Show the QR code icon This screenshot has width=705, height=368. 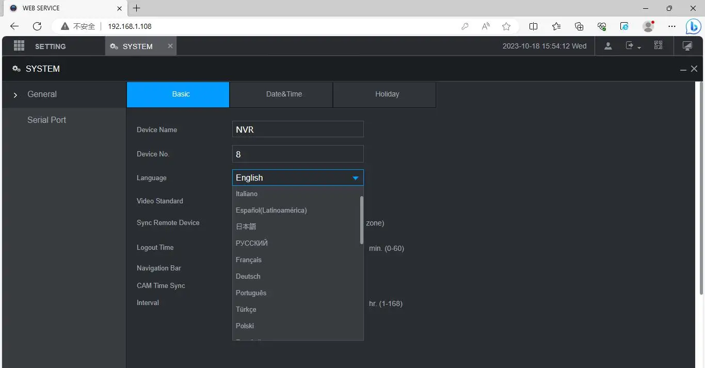(x=658, y=45)
